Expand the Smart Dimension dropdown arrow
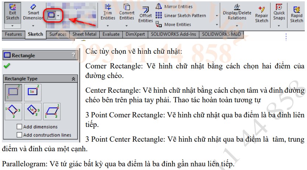This screenshot has width=307, height=170. [33, 26]
